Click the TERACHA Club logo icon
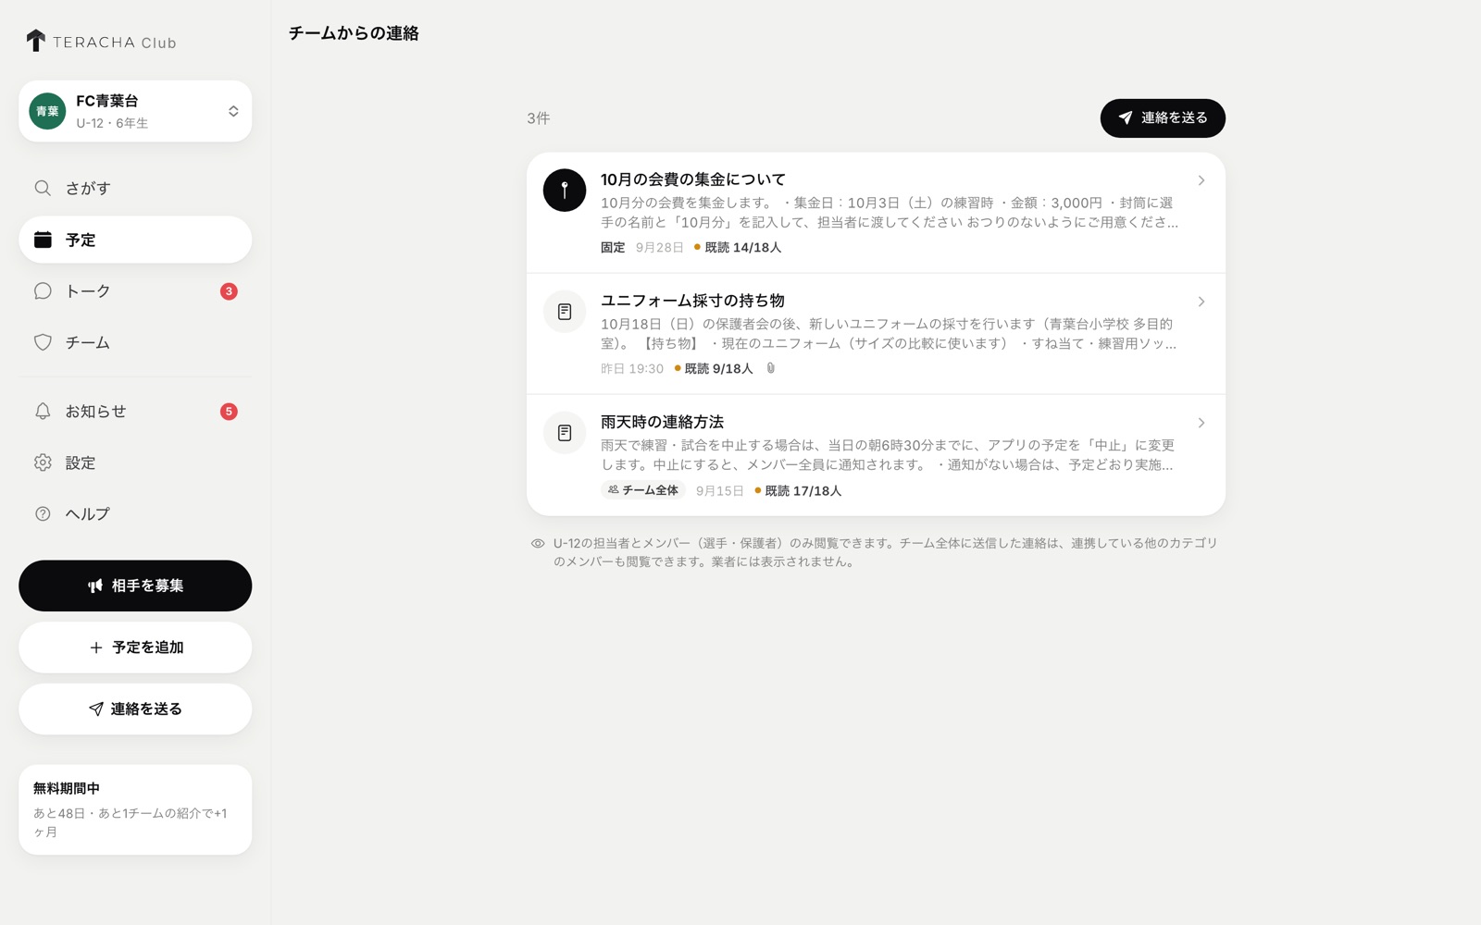 tap(35, 41)
